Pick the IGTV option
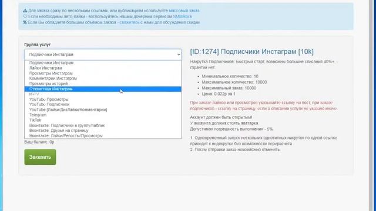This screenshot has width=376, height=211. pos(103,94)
